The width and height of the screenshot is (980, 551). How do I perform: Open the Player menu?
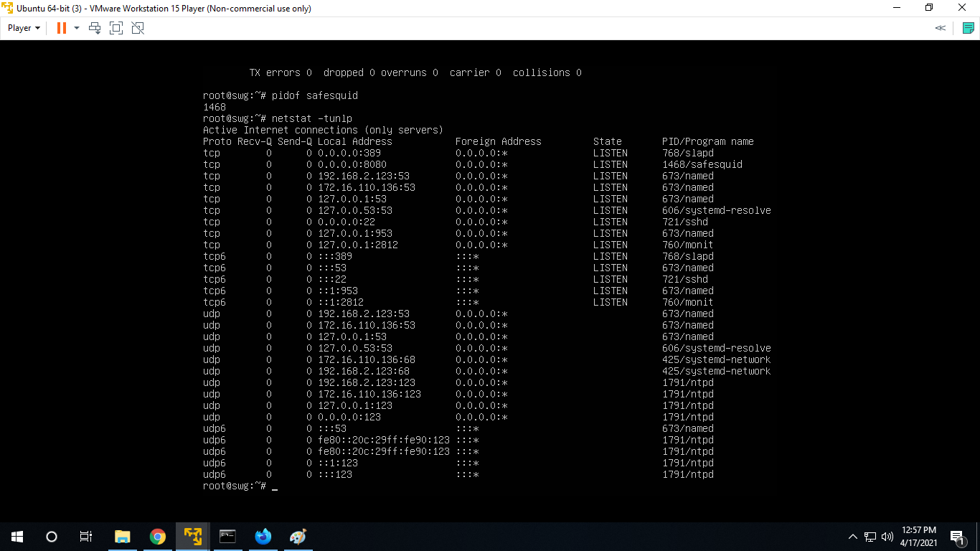pos(24,28)
